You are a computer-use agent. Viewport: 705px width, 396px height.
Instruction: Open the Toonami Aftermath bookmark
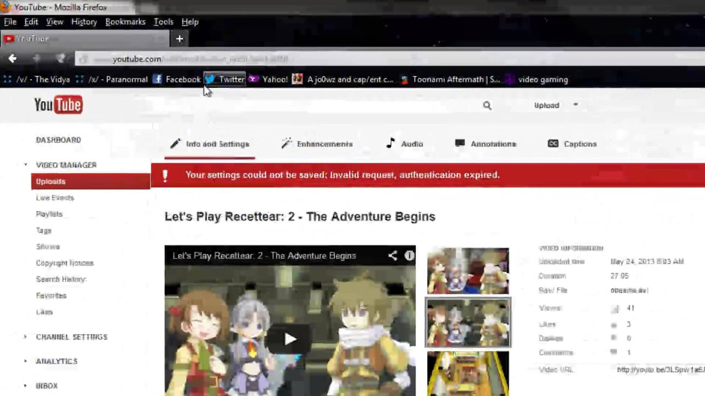(x=450, y=79)
